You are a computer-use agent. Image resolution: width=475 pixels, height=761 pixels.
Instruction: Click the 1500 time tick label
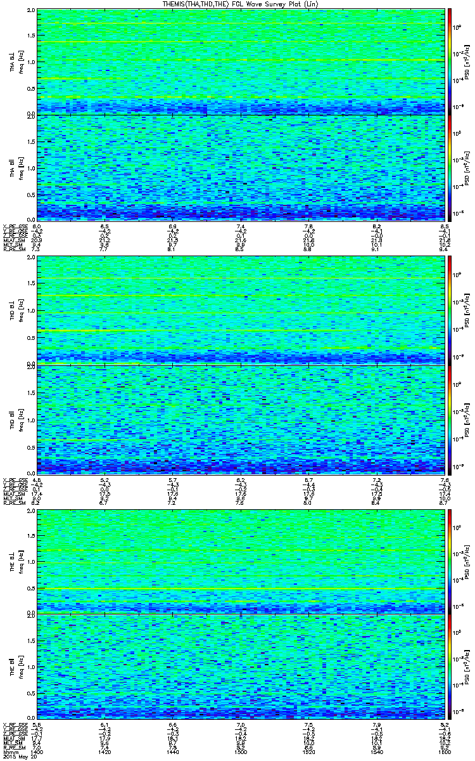241,752
